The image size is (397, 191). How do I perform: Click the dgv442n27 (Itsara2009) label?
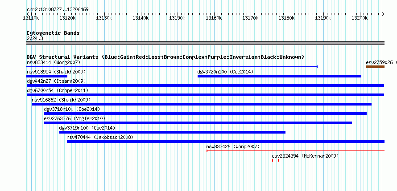tap(56, 81)
